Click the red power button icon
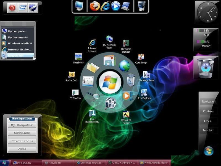This screenshot has height=166, width=221. (12, 8)
